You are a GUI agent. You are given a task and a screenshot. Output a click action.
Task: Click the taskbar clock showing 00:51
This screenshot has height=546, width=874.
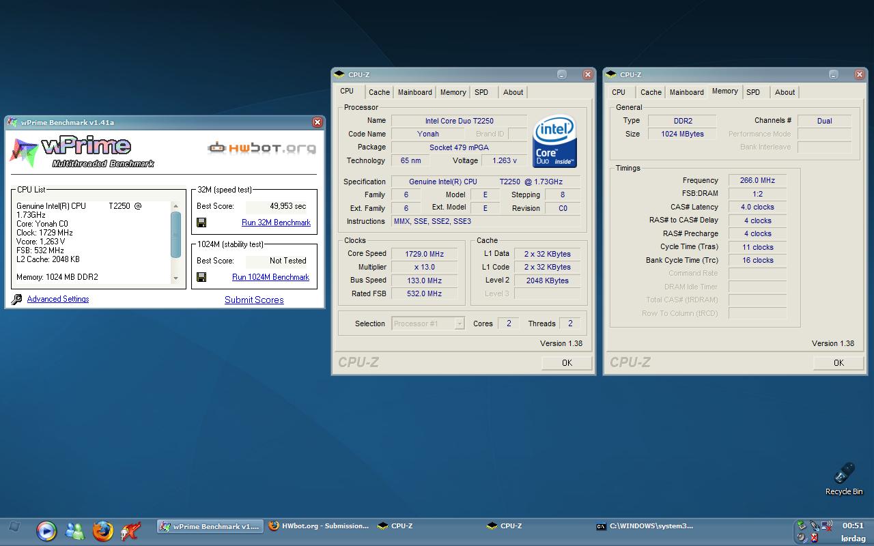pyautogui.click(x=853, y=526)
